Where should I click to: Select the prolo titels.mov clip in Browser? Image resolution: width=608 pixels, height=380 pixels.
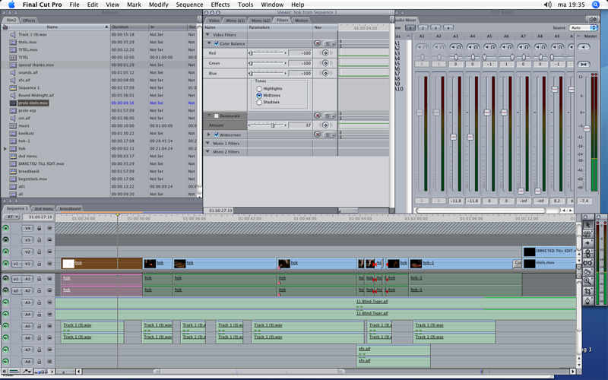click(33, 103)
